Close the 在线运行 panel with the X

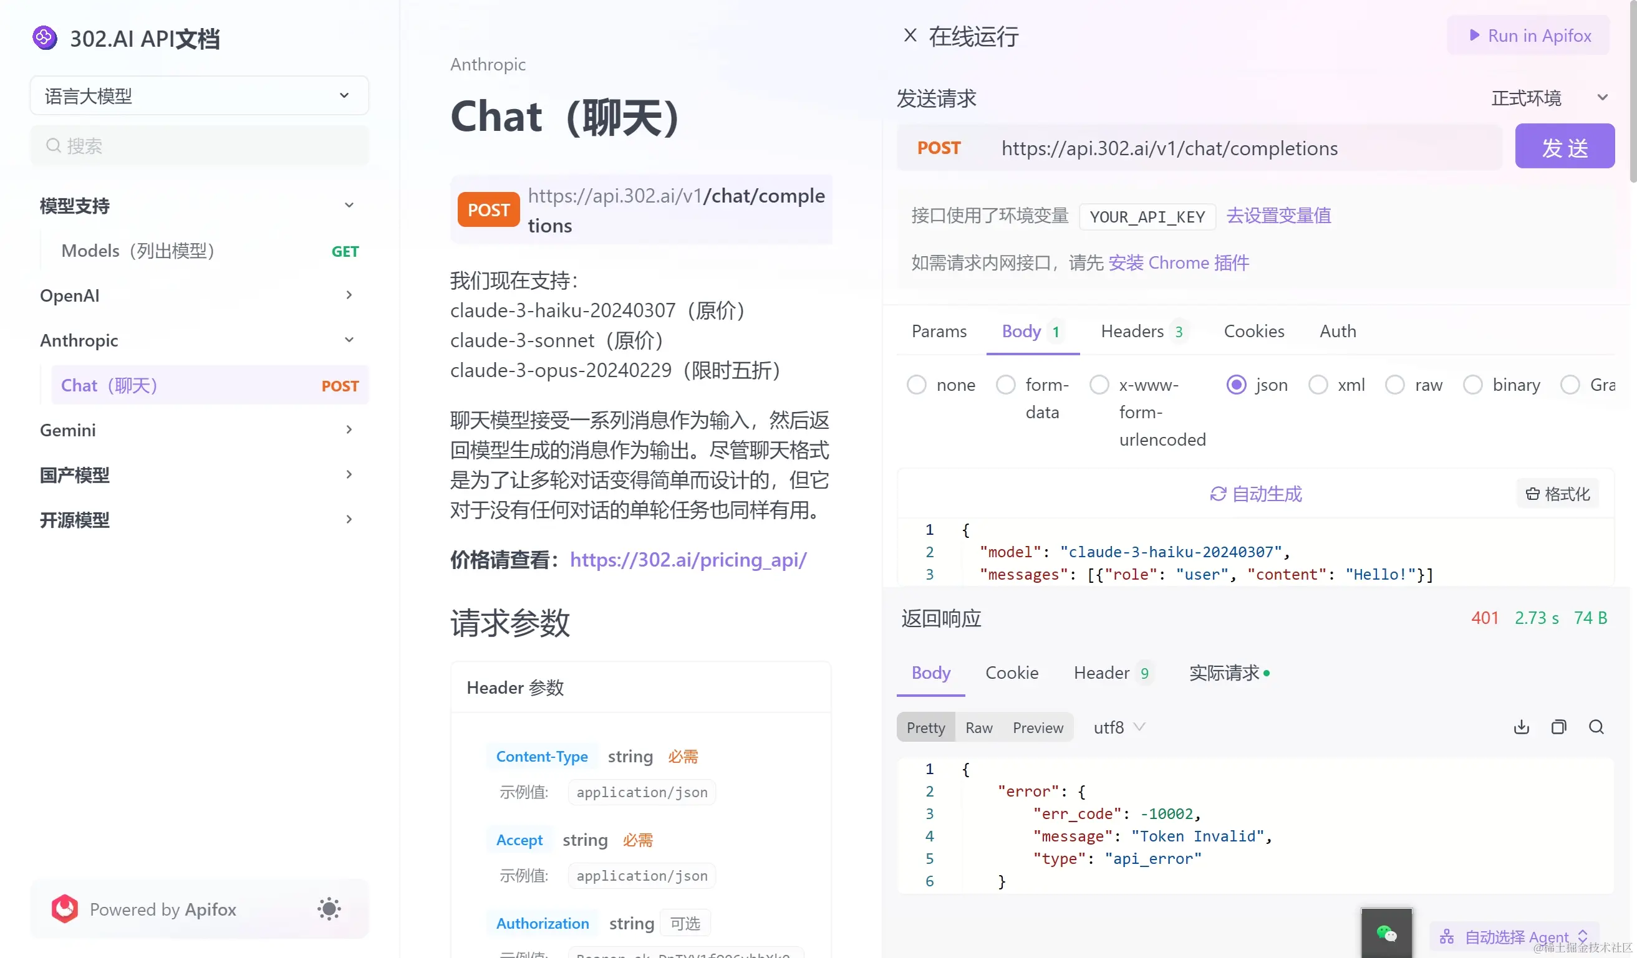coord(910,36)
